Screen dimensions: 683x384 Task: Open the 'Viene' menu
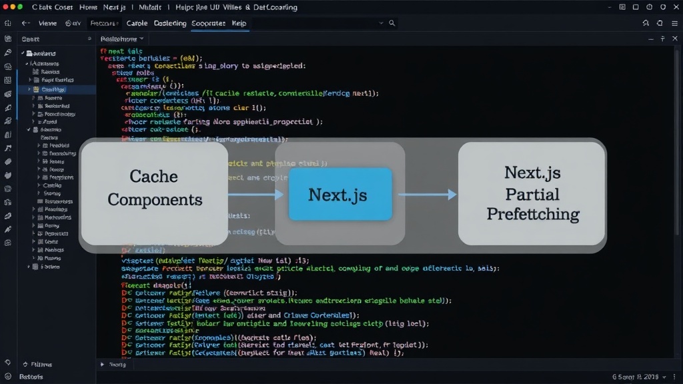(x=47, y=23)
